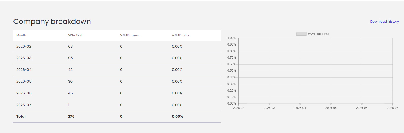The height and width of the screenshot is (133, 404).
Task: Select the 2026-03 chart data point
Action: click(x=269, y=104)
